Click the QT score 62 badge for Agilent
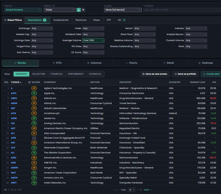The height and width of the screenshot is (194, 221). 34,88
